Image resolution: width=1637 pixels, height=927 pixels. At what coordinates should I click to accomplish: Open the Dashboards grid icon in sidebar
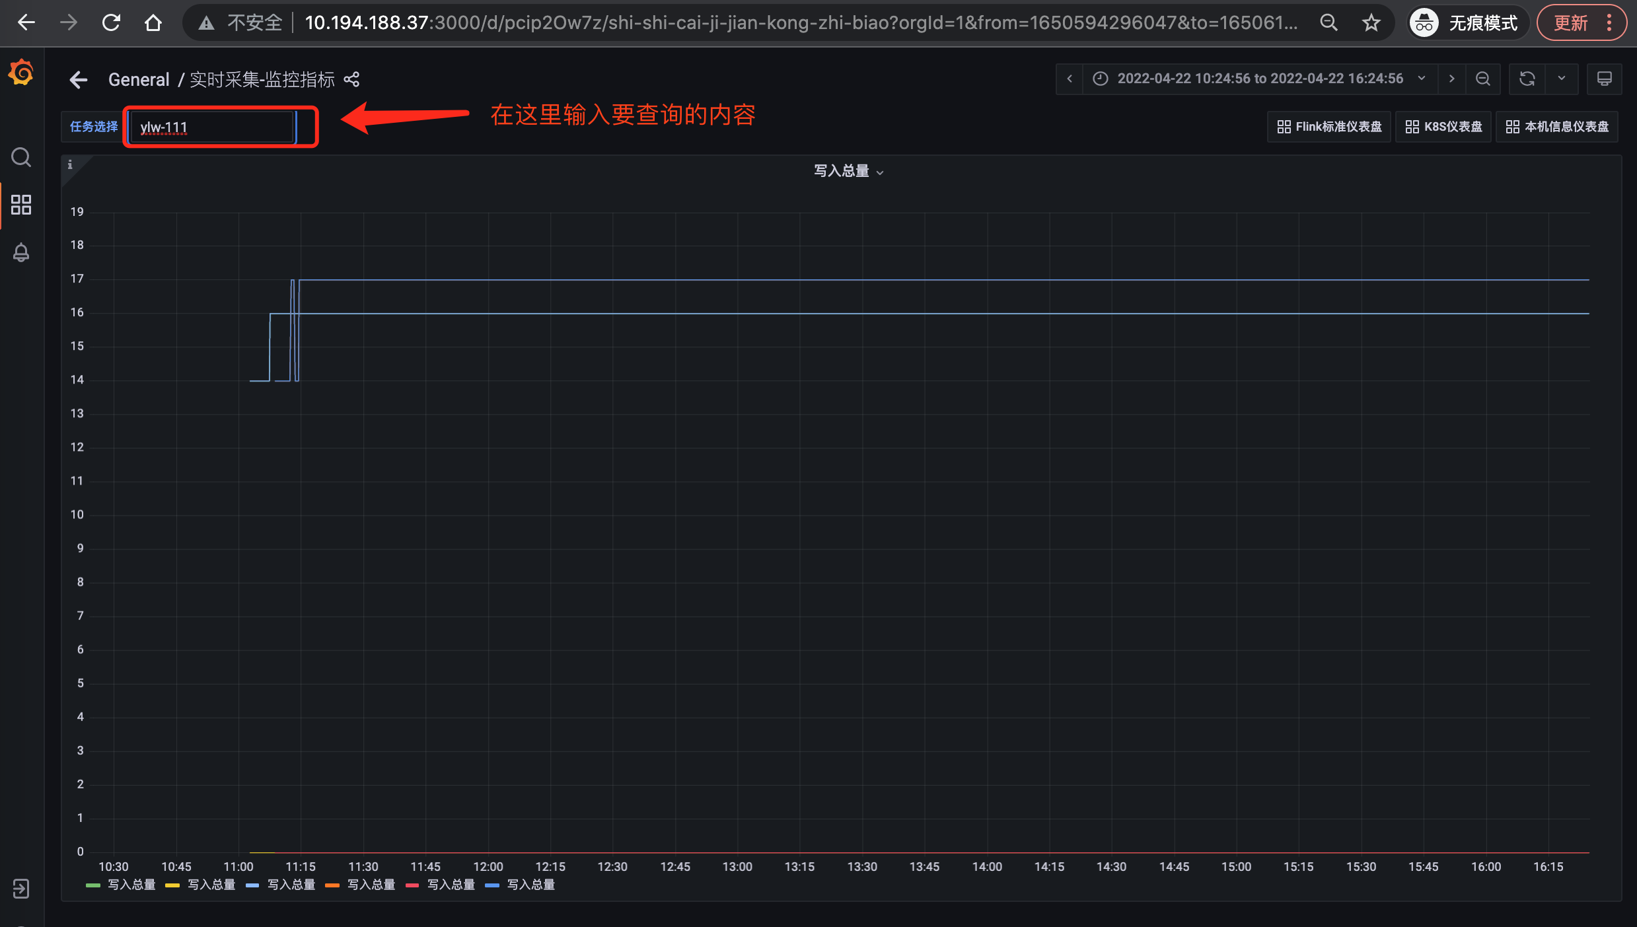[x=21, y=205]
